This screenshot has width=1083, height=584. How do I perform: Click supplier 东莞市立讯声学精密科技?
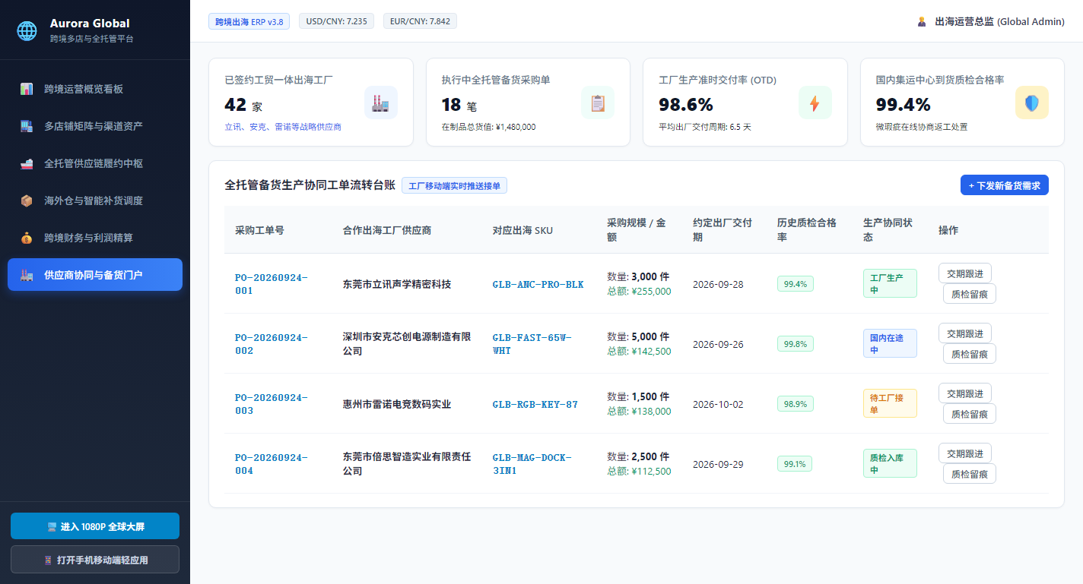[x=397, y=284]
